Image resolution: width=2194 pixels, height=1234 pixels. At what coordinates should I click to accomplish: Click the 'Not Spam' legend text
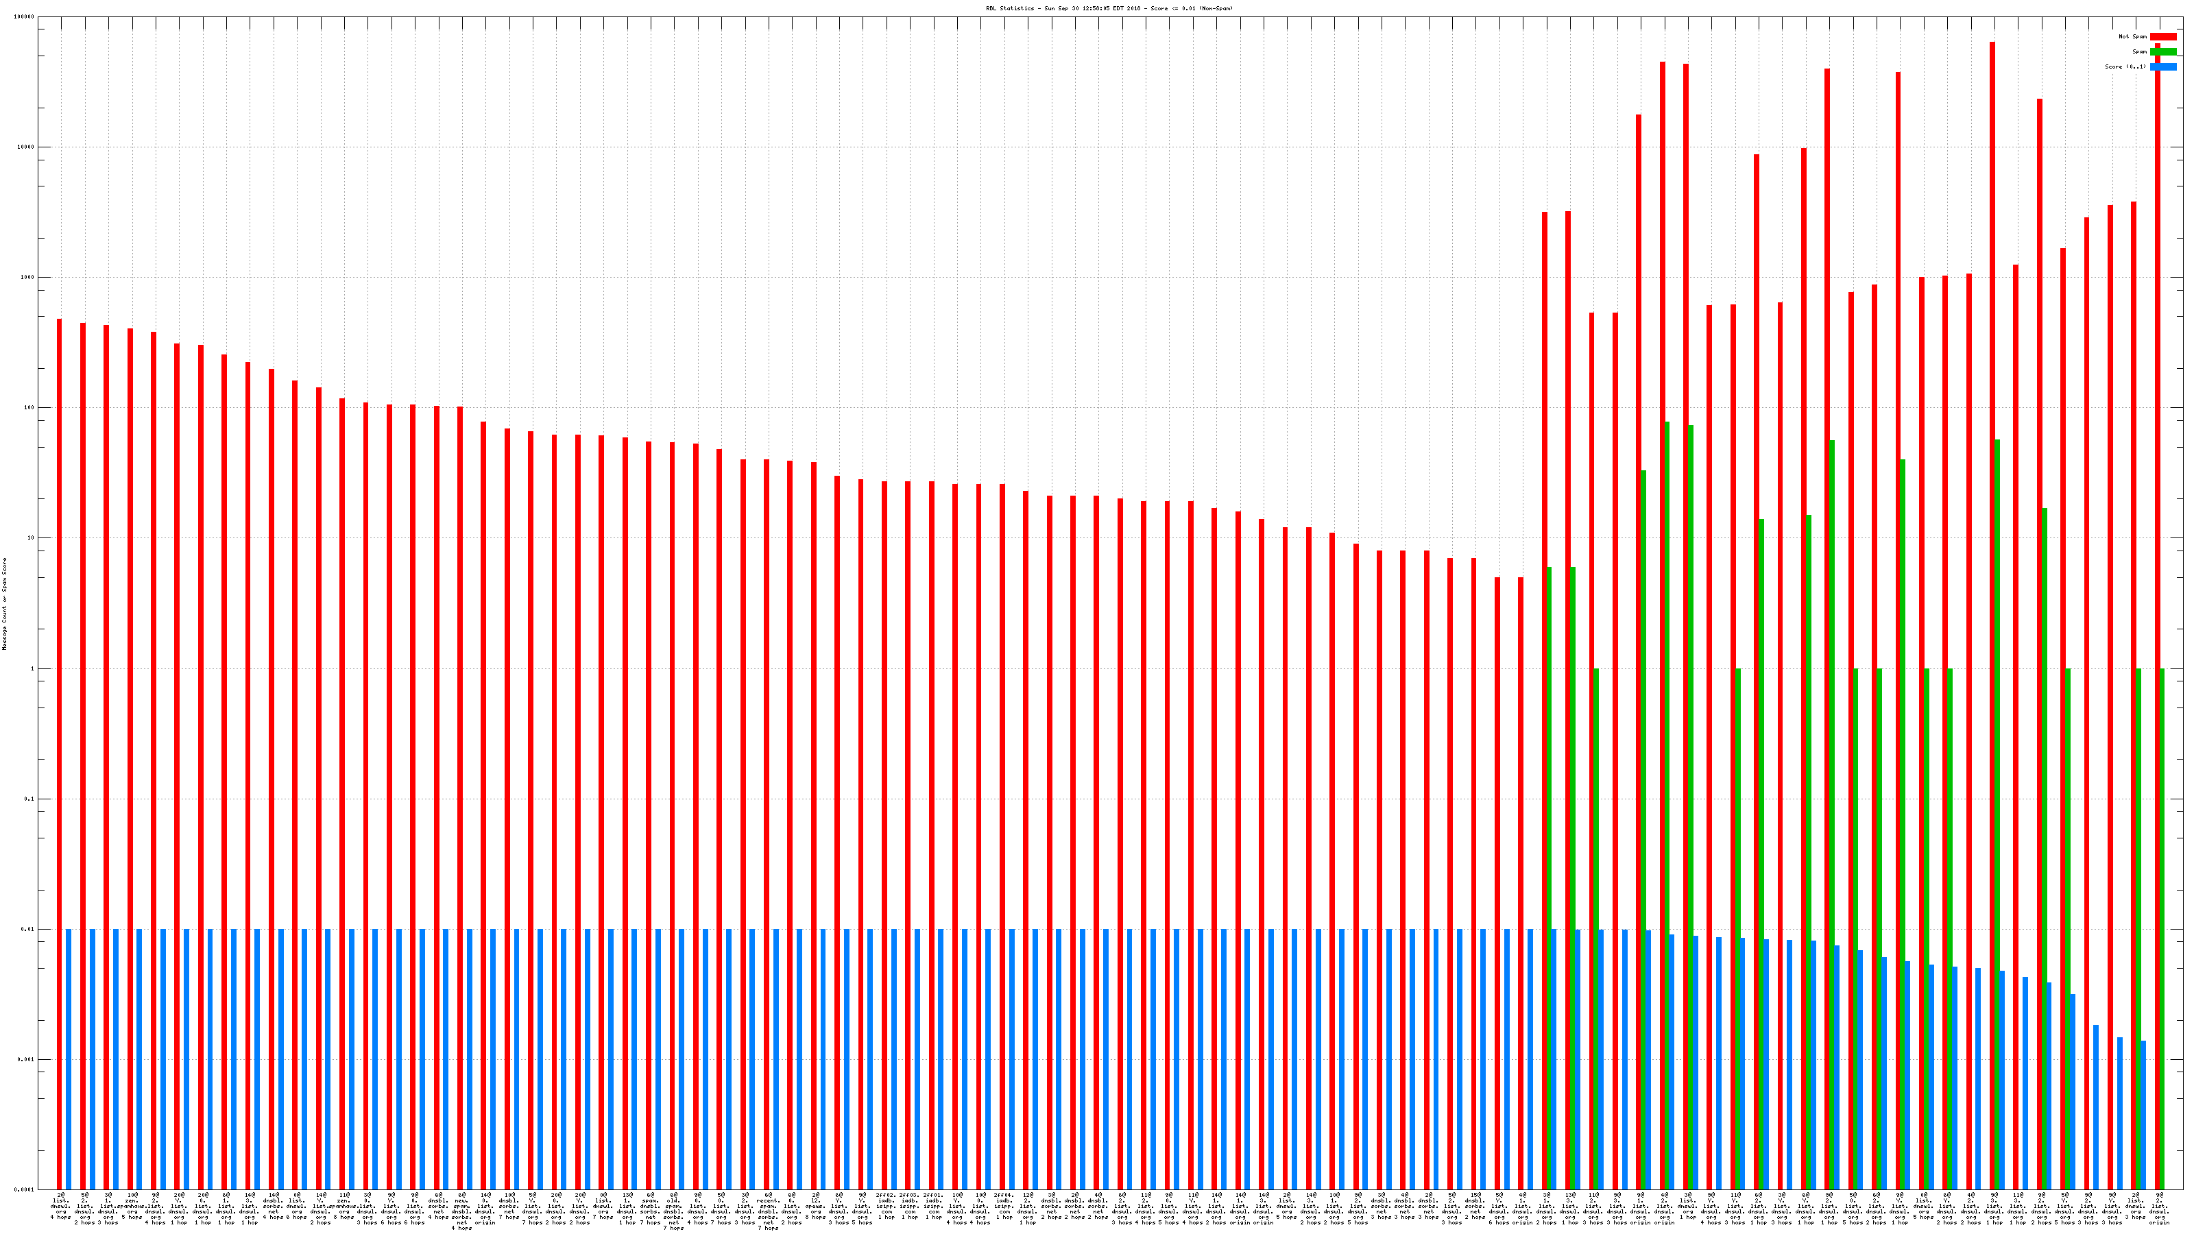pos(2133,36)
